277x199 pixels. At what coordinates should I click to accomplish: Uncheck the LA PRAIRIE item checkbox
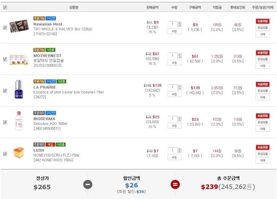[5, 91]
